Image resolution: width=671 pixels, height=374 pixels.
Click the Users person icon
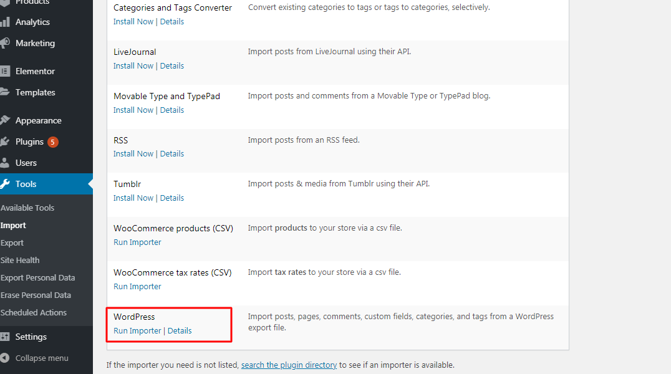[5, 163]
